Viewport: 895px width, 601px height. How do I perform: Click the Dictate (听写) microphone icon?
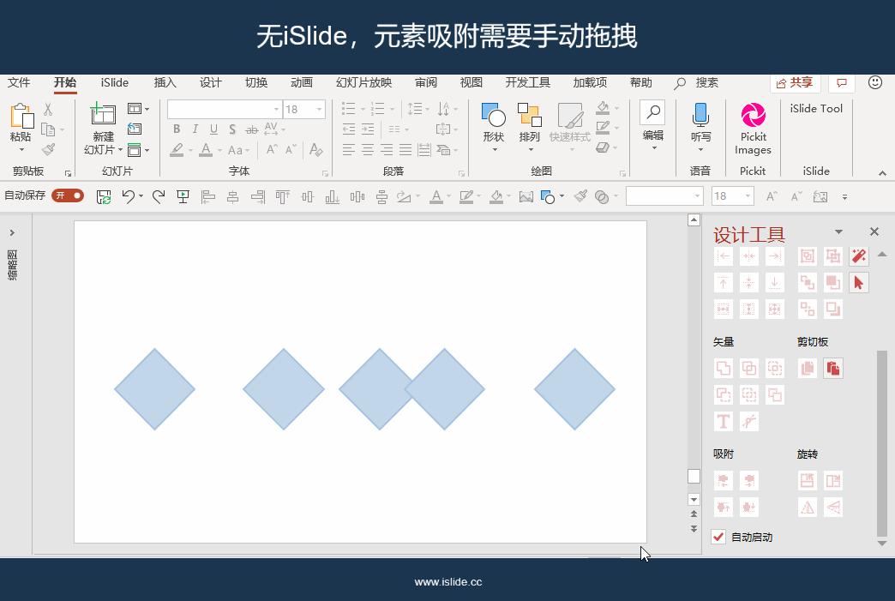coord(700,115)
